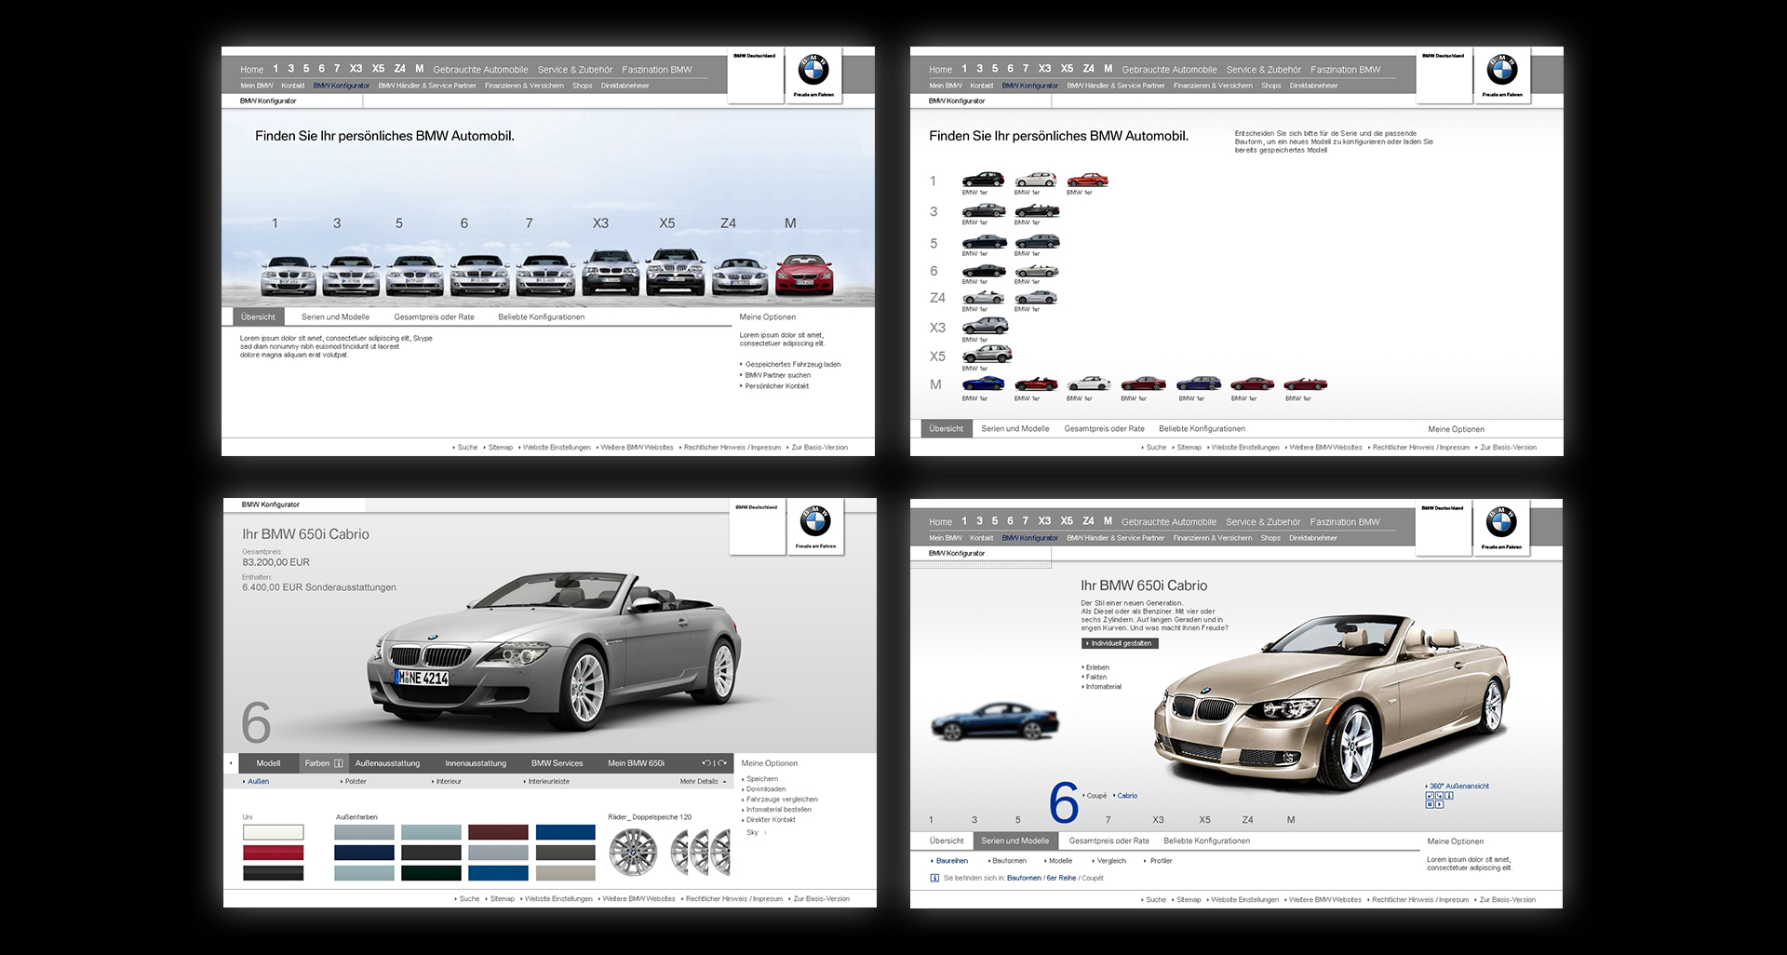Click the Individuell gestalten button
This screenshot has height=955, width=1787.
1120,643
